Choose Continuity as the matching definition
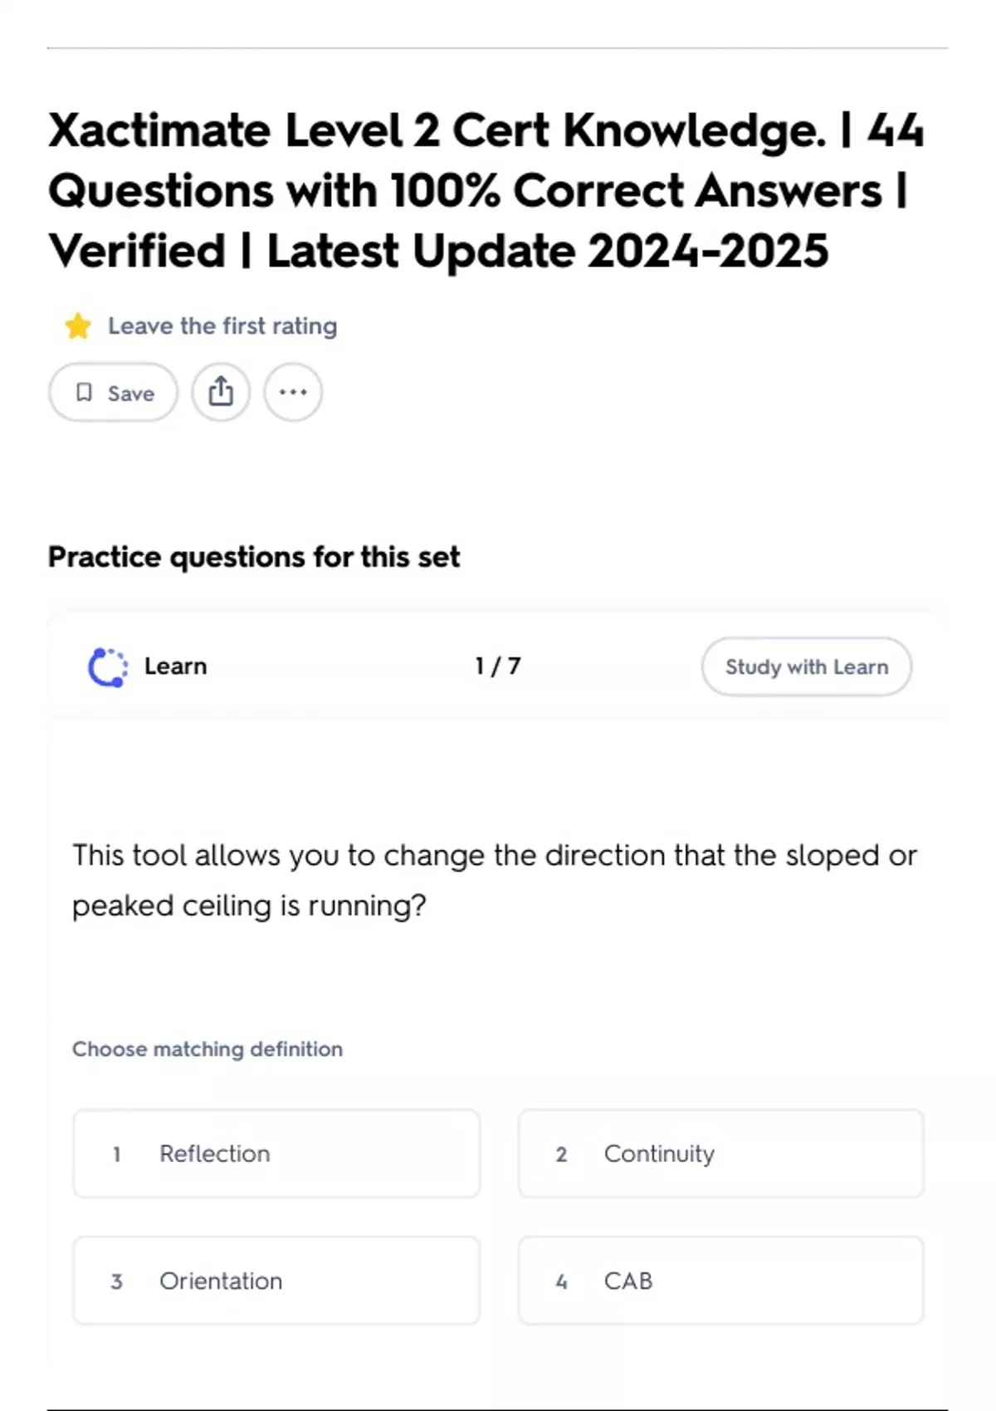The height and width of the screenshot is (1411, 996). click(720, 1154)
